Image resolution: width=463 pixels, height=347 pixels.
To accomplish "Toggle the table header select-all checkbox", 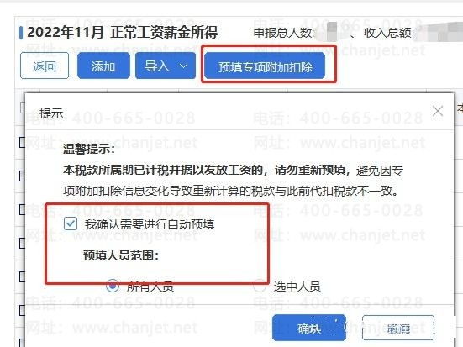I will pyautogui.click(x=23, y=107).
